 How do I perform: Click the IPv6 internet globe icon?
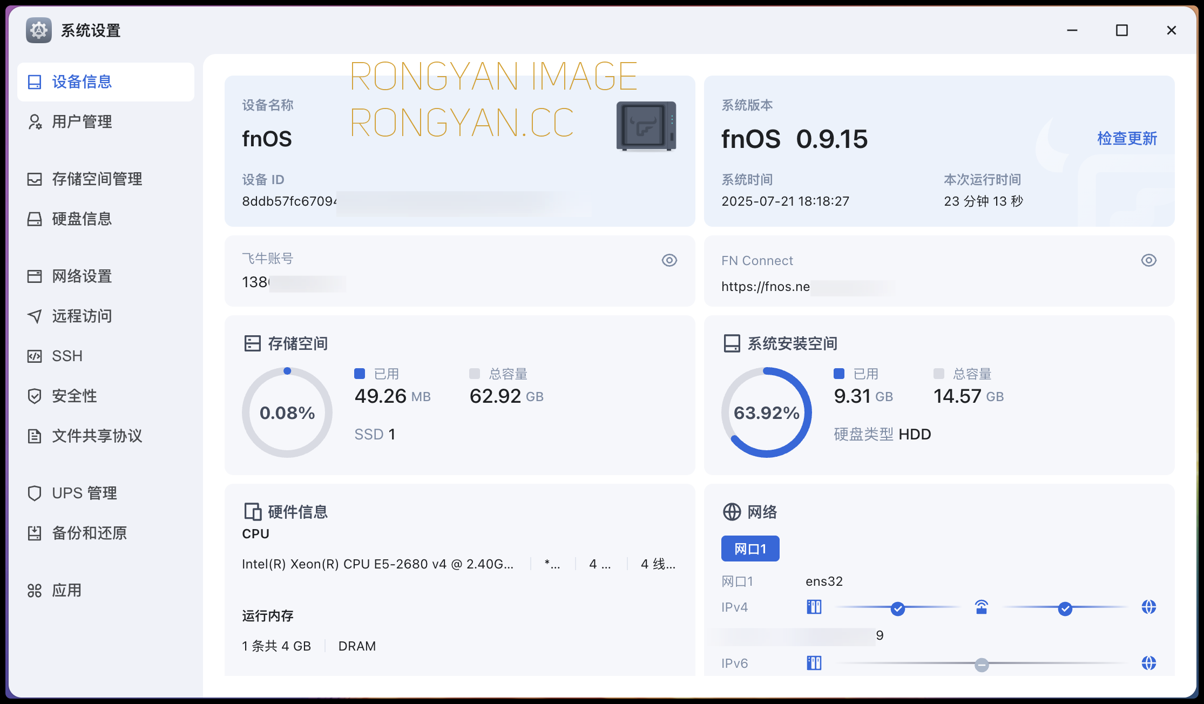[1149, 663]
